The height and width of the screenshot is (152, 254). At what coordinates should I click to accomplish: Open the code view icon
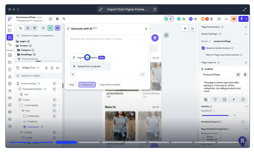pos(226,19)
